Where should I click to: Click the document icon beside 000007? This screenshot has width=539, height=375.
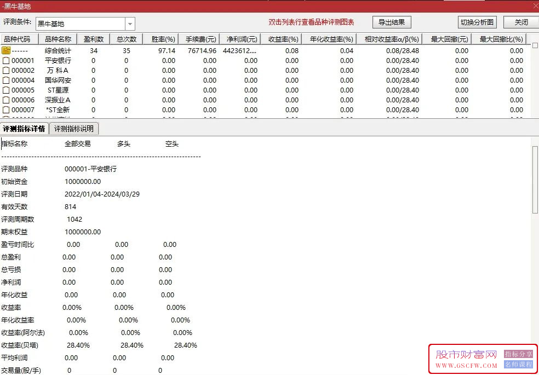click(6, 110)
